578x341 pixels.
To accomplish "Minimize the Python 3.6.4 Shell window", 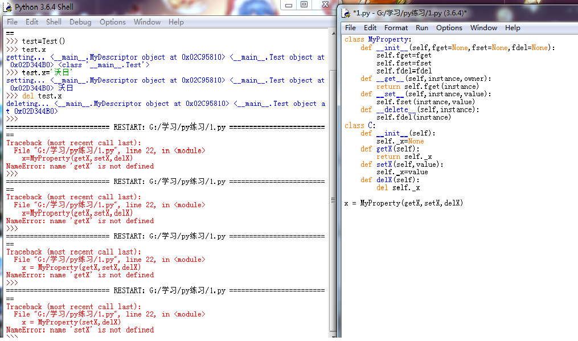I will click(x=288, y=5).
